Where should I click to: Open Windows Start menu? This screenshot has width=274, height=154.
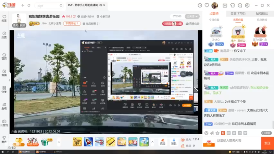click(3, 152)
